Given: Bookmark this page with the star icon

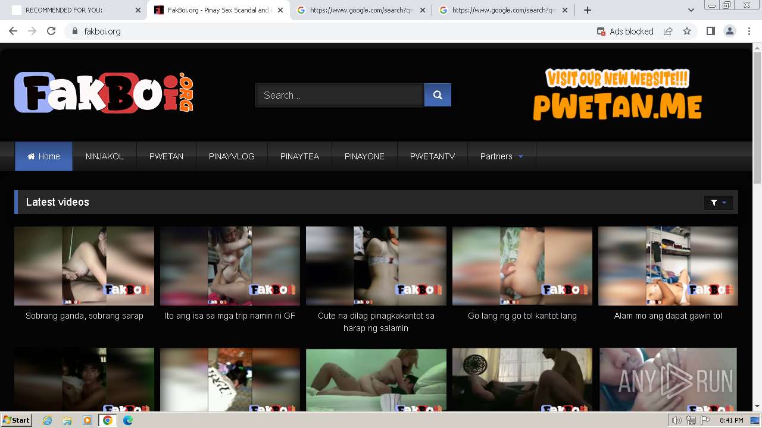Looking at the screenshot, I should click(x=687, y=32).
